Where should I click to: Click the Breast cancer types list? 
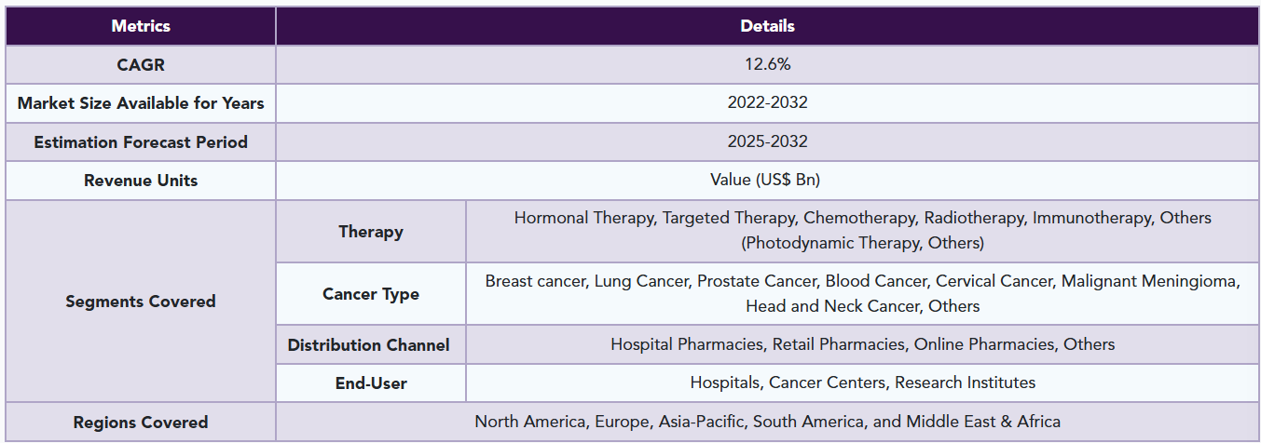862,293
